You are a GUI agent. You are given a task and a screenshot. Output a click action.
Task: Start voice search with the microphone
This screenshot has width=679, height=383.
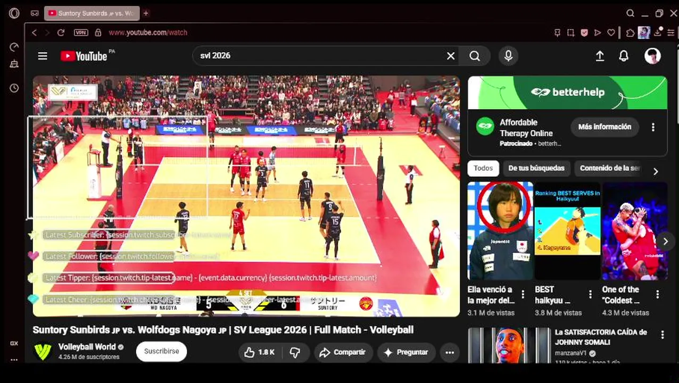tap(508, 56)
